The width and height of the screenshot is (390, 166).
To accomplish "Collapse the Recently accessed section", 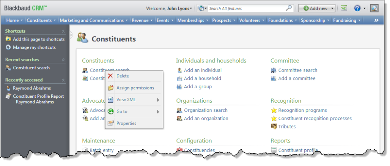I will coord(63,80).
